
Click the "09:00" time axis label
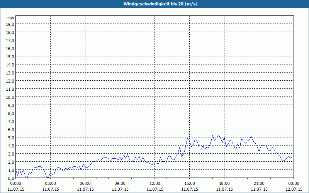point(120,184)
